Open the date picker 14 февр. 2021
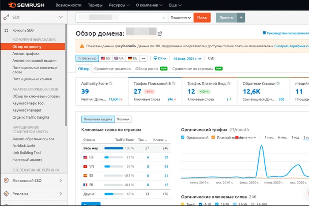Viewport: 309px width, 206px height. pyautogui.click(x=188, y=58)
